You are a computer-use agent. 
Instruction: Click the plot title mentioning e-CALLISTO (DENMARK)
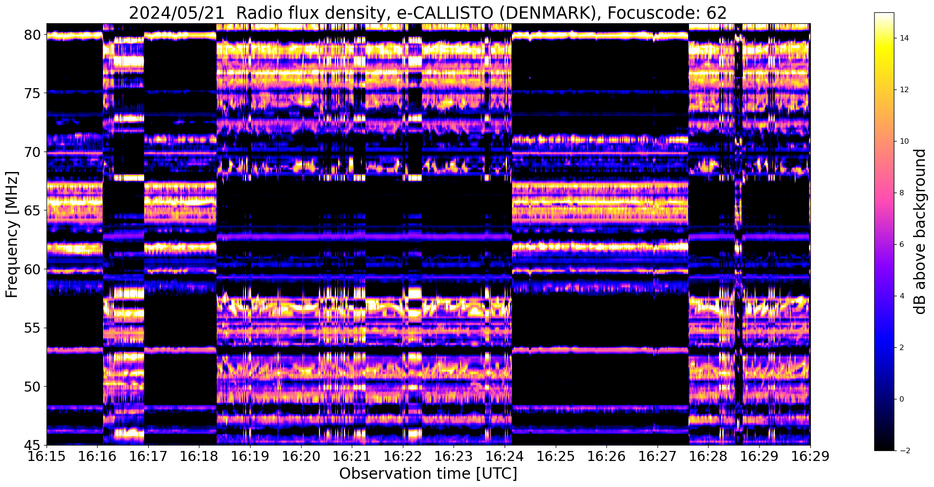[x=428, y=13]
